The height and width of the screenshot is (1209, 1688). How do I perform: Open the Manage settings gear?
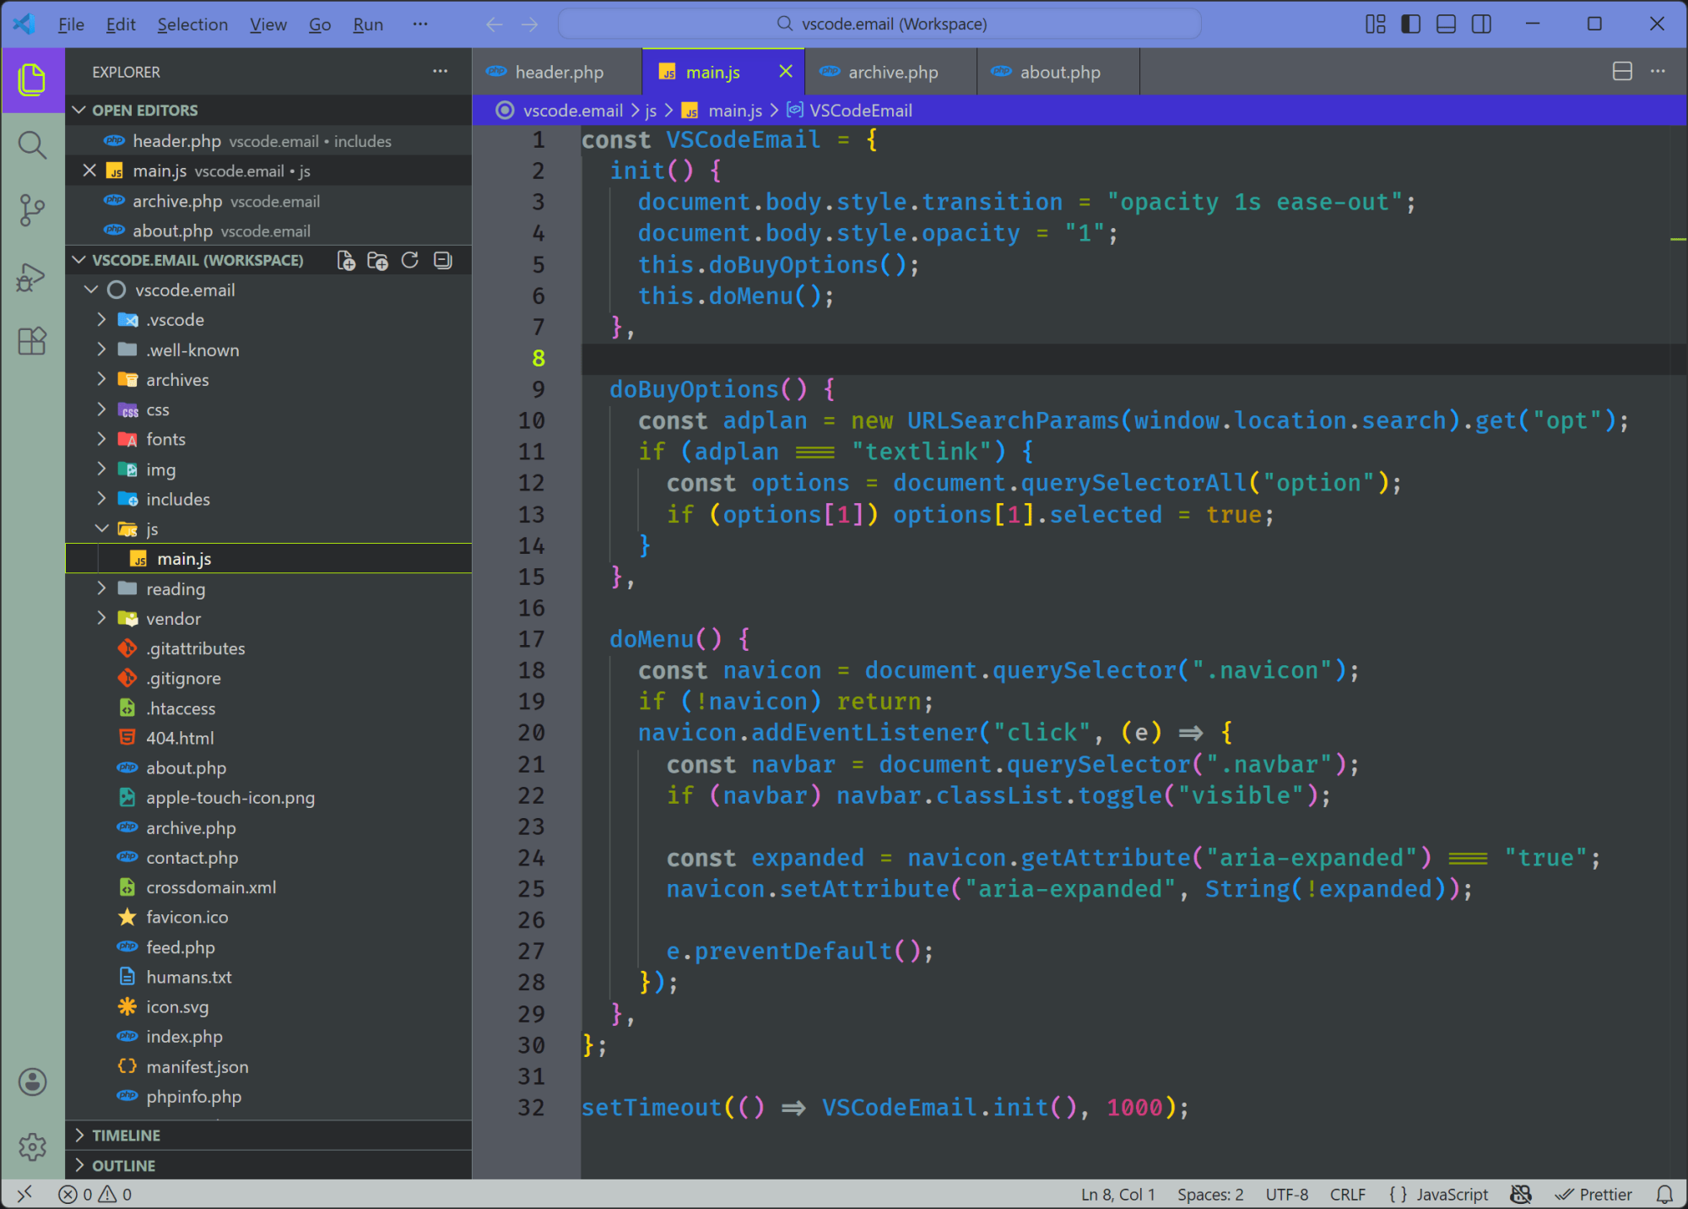coord(32,1147)
